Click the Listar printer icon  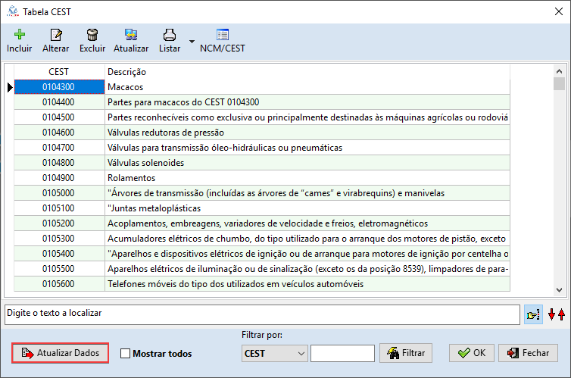pyautogui.click(x=170, y=35)
